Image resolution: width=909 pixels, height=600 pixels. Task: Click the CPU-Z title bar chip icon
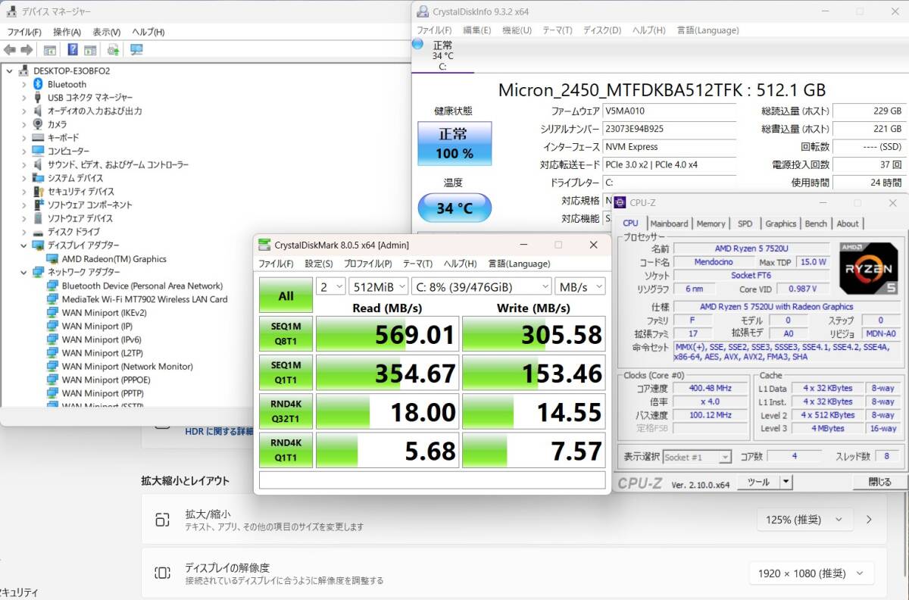(x=620, y=202)
